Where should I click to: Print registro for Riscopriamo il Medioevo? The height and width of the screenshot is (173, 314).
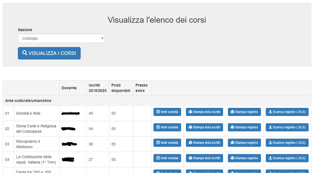point(244,143)
